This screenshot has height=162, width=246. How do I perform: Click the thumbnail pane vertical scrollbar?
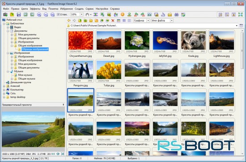tap(242, 93)
